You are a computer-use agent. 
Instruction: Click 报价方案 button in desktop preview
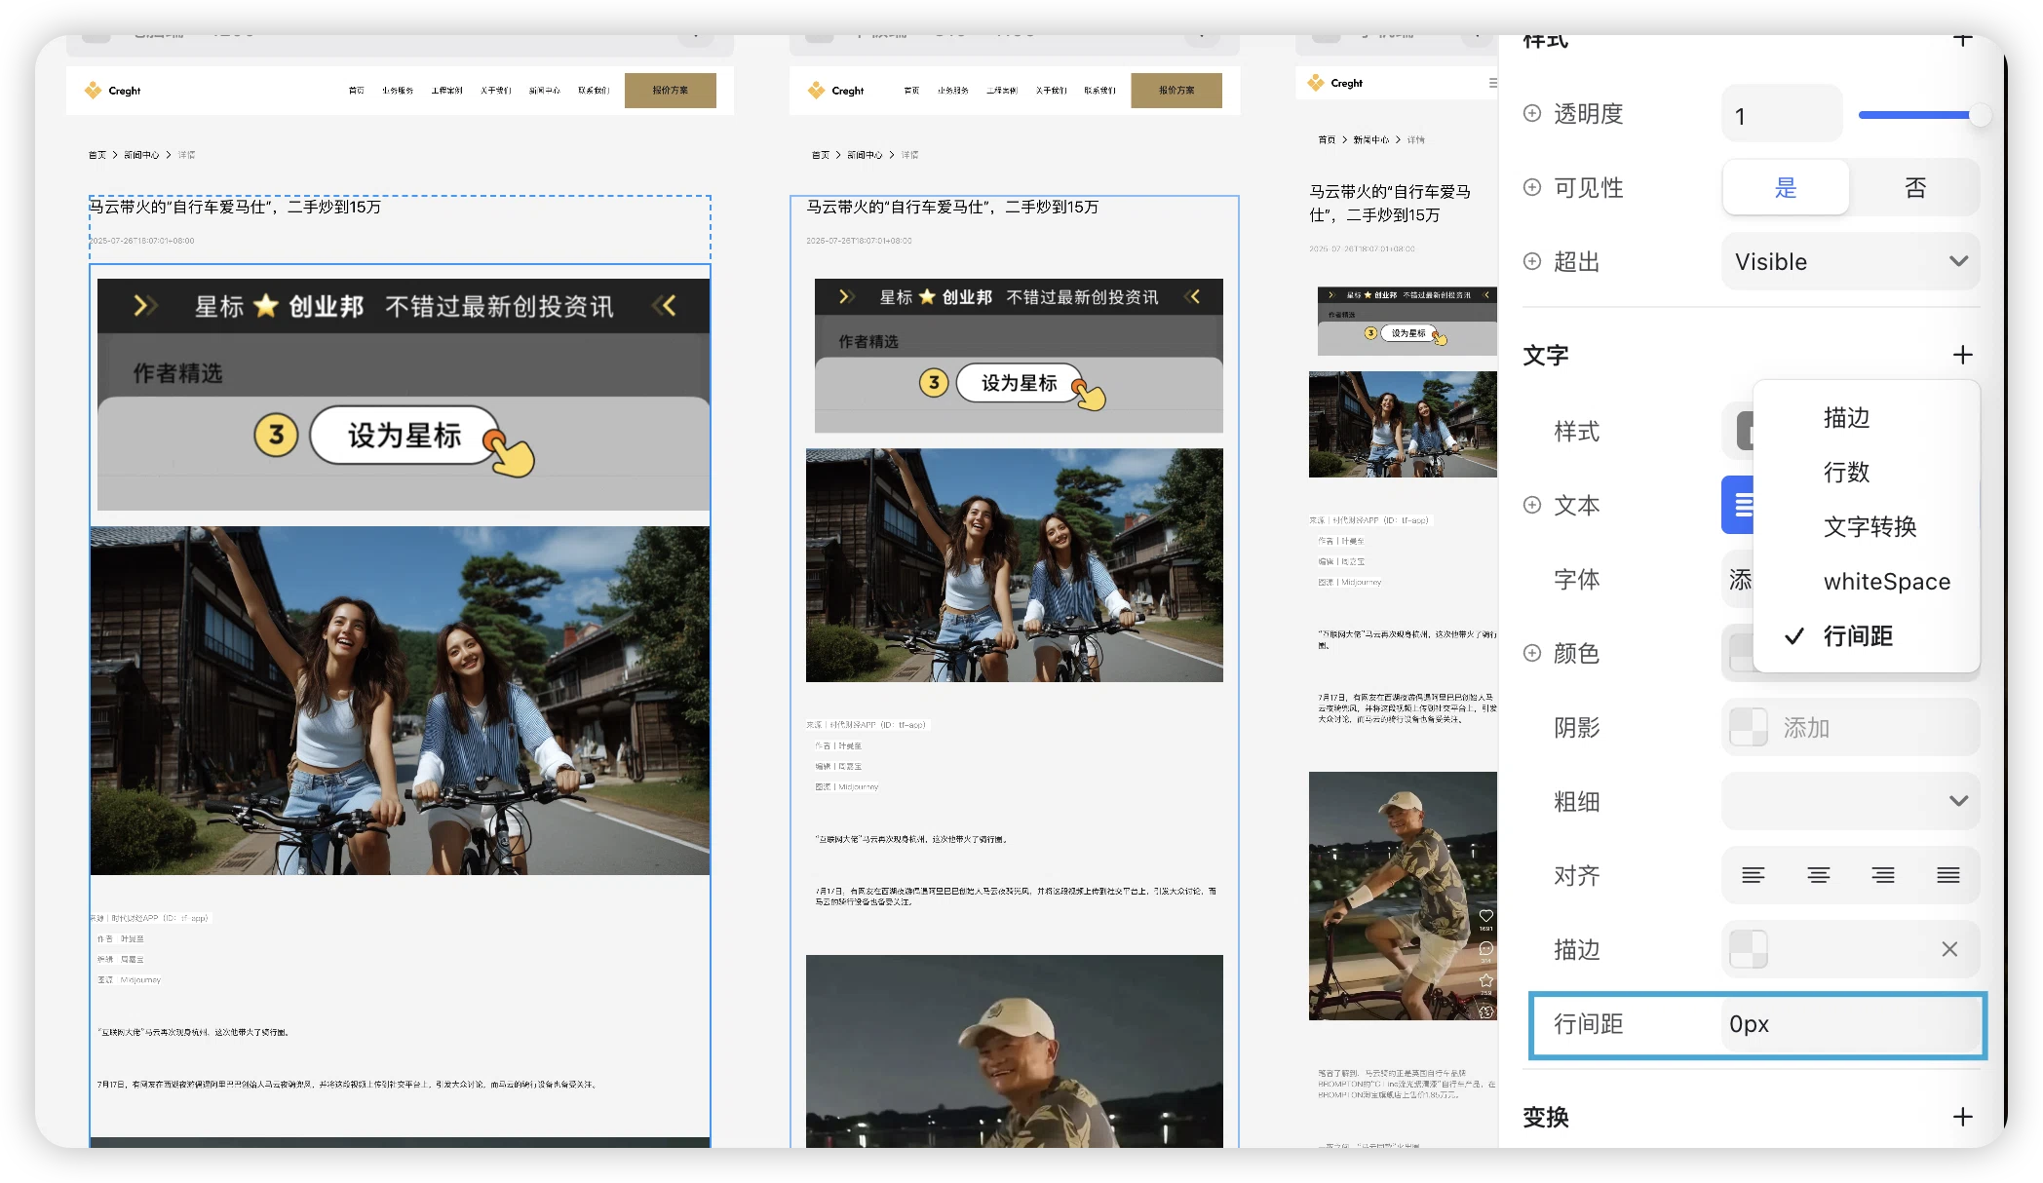(671, 90)
